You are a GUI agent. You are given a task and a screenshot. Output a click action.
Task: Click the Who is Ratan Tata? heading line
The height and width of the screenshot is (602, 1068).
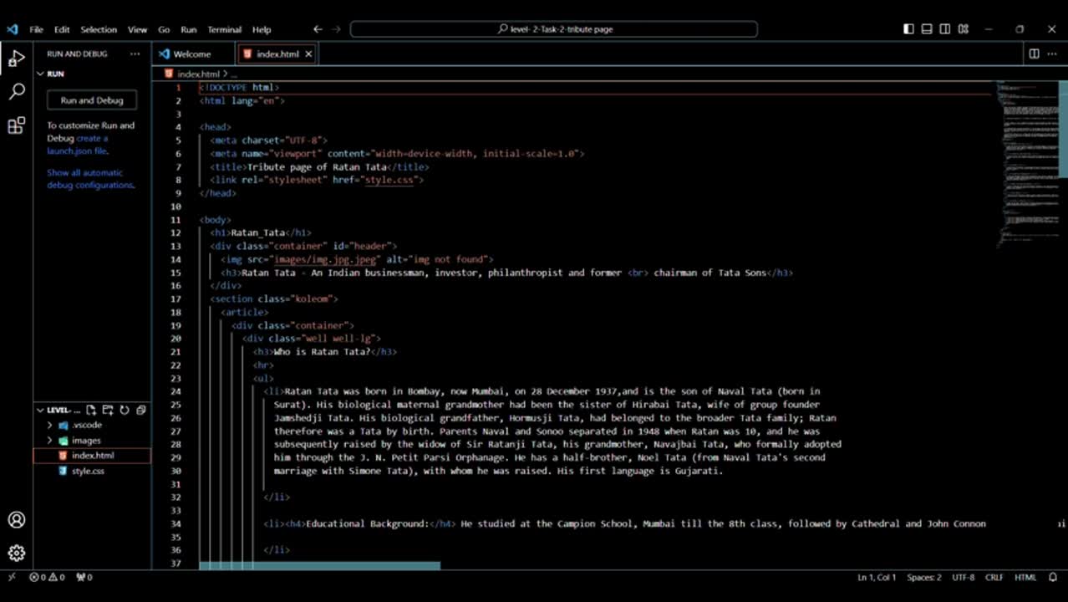325,352
